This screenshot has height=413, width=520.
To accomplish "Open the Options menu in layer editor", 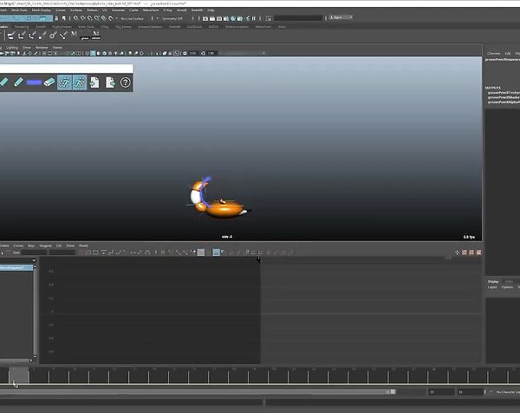I will (x=507, y=287).
